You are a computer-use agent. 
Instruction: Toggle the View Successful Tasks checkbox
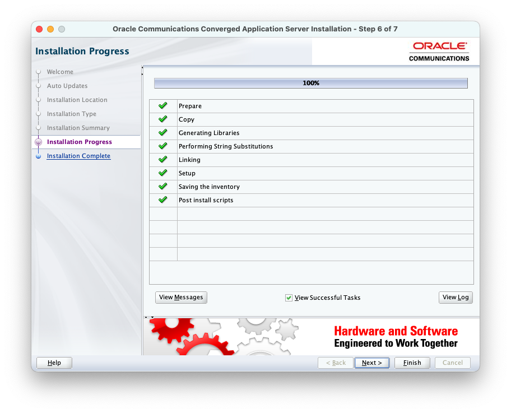pyautogui.click(x=289, y=298)
